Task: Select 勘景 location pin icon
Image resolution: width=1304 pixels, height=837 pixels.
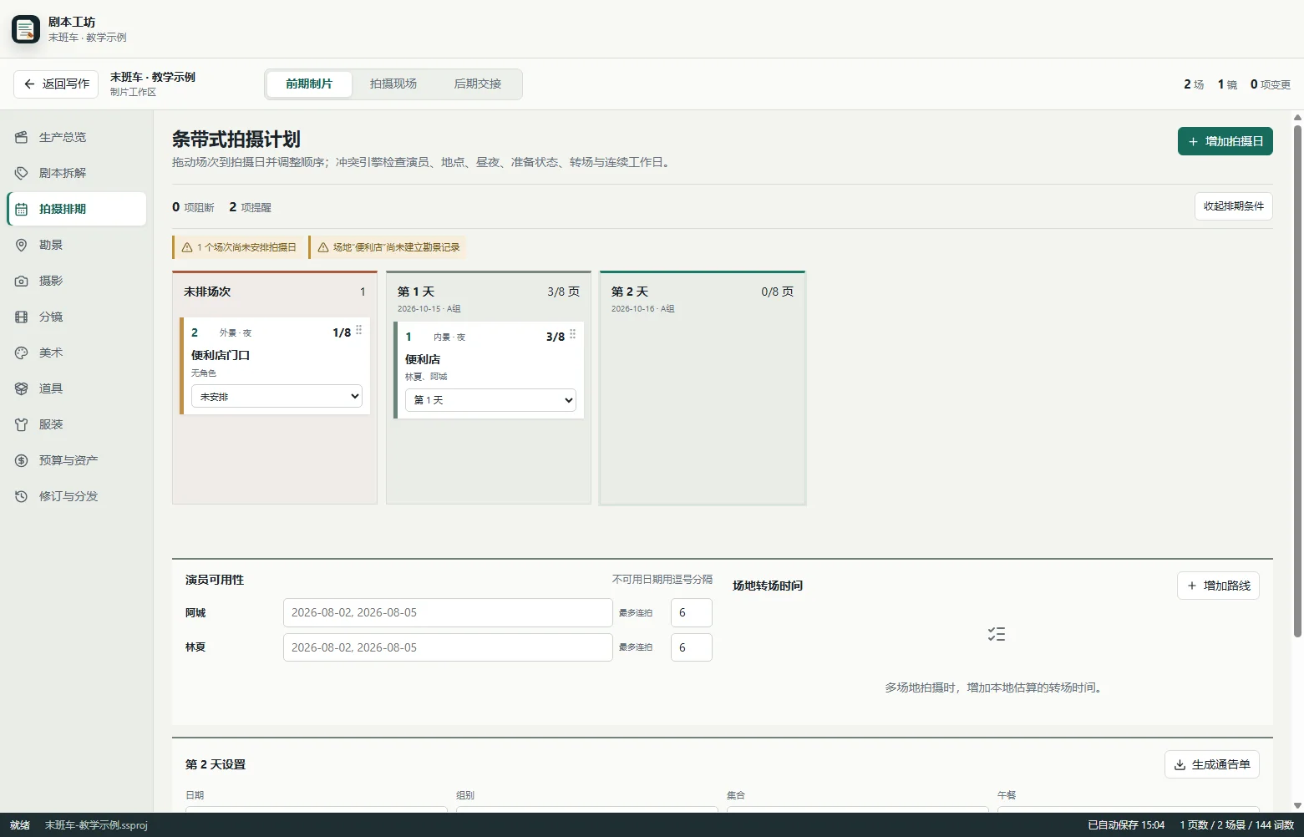Action: coord(22,245)
